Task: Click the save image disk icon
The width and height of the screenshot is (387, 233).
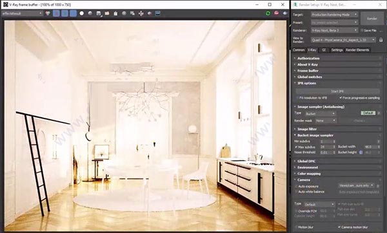Action: pos(99,14)
